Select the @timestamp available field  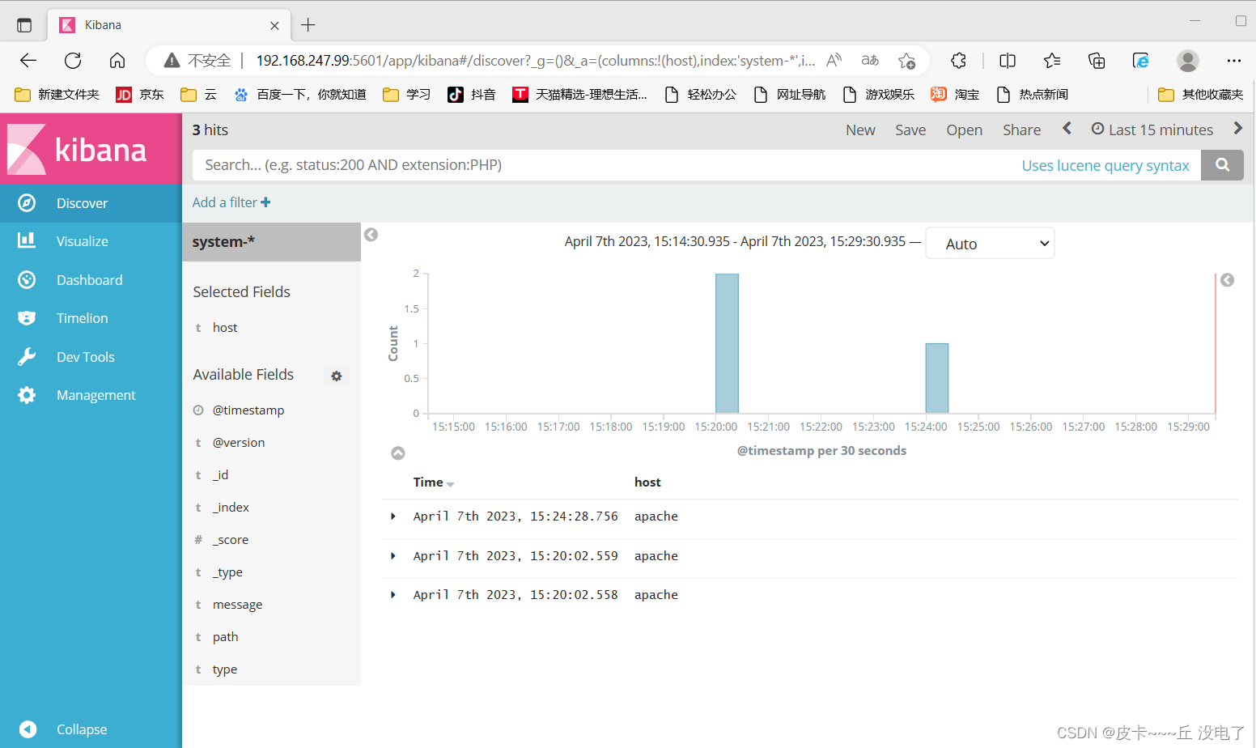[248, 410]
